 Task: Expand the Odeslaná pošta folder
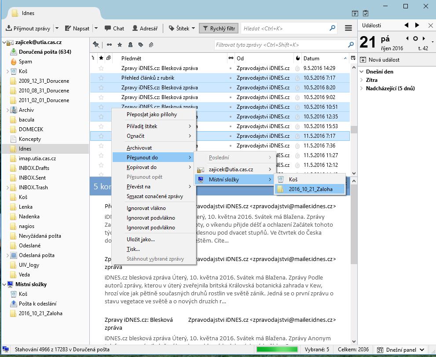8,255
